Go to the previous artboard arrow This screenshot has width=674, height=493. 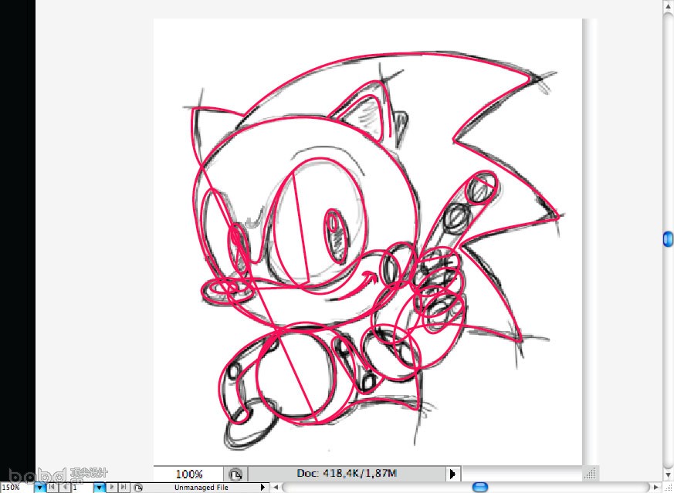[63, 488]
